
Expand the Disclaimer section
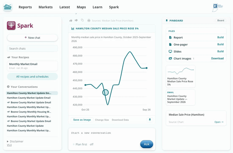[15, 141]
